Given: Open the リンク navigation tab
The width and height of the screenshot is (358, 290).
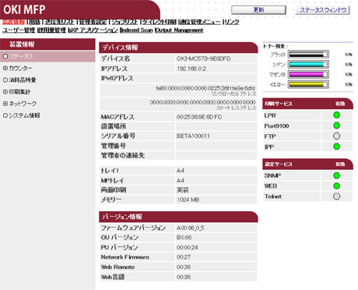Looking at the screenshot, I should 232,22.
